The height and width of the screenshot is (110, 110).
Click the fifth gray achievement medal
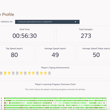tap(37, 73)
